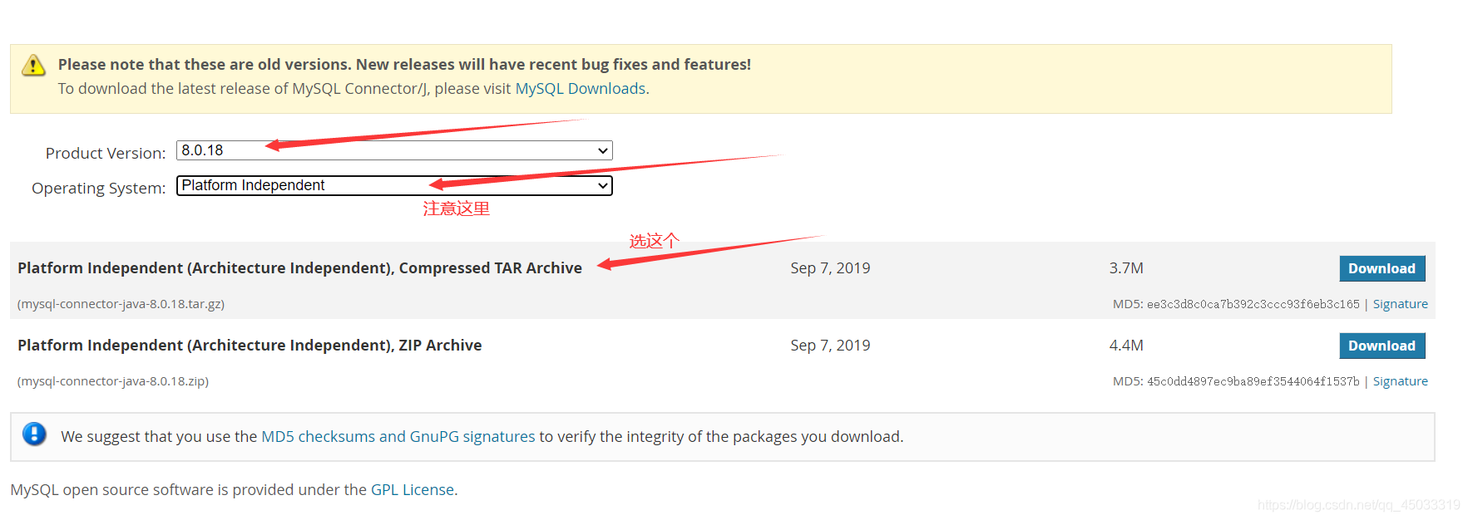1468x520 pixels.
Task: Click the MD5 hash of the tar.gz file
Action: point(1253,304)
